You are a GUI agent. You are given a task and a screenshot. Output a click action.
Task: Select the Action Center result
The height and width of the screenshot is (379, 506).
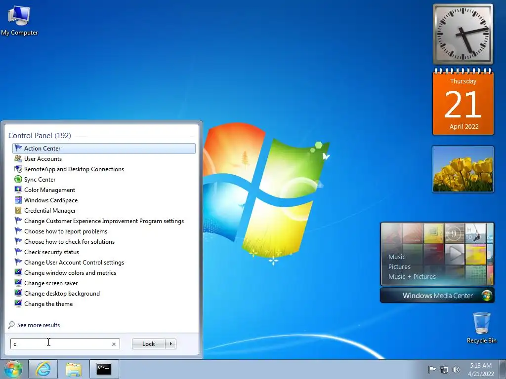[104, 148]
